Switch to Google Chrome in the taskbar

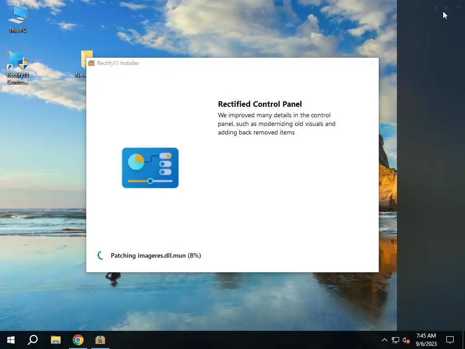[x=78, y=340]
